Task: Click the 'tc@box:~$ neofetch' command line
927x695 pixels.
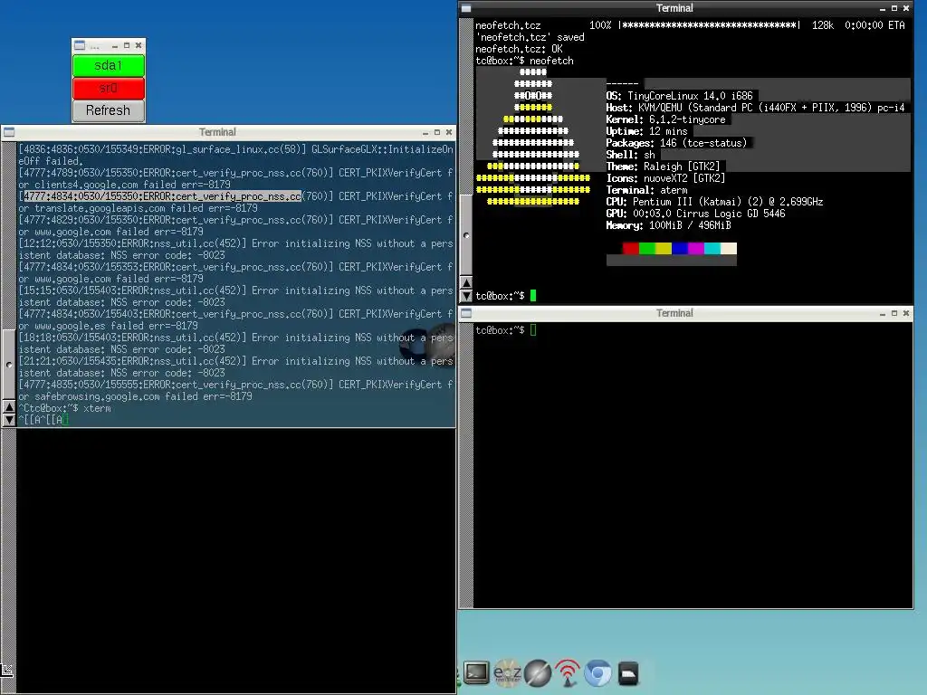Action: click(524, 61)
